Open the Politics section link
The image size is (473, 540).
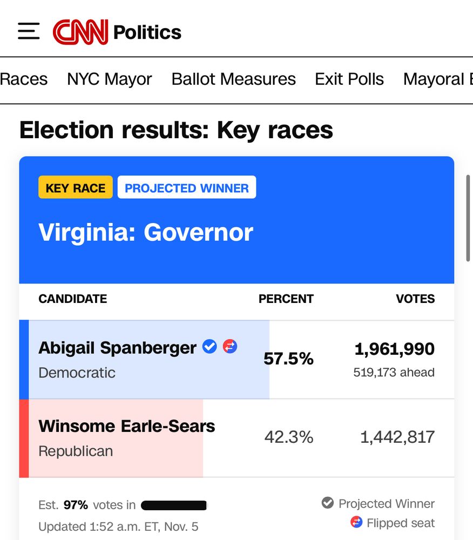147,32
